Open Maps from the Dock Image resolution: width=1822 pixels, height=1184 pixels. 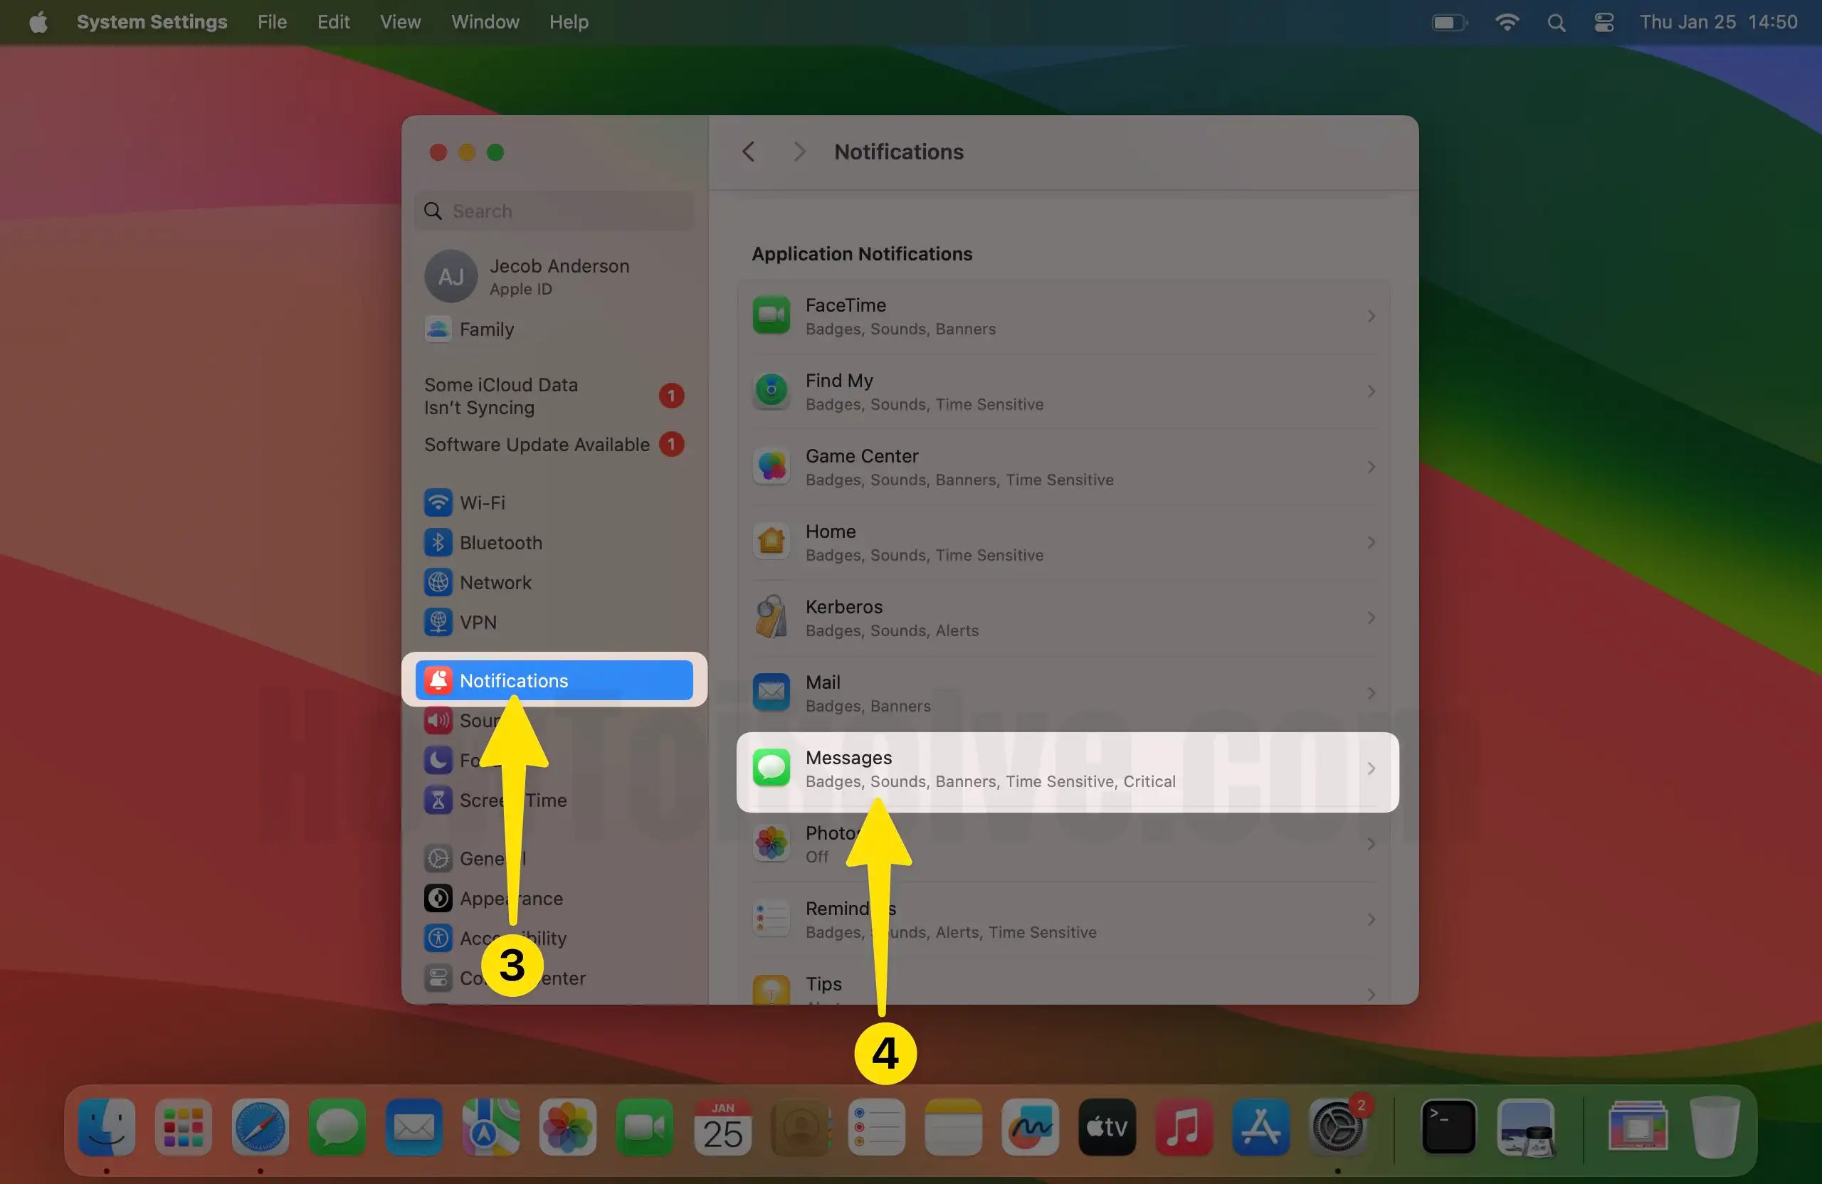click(x=490, y=1126)
